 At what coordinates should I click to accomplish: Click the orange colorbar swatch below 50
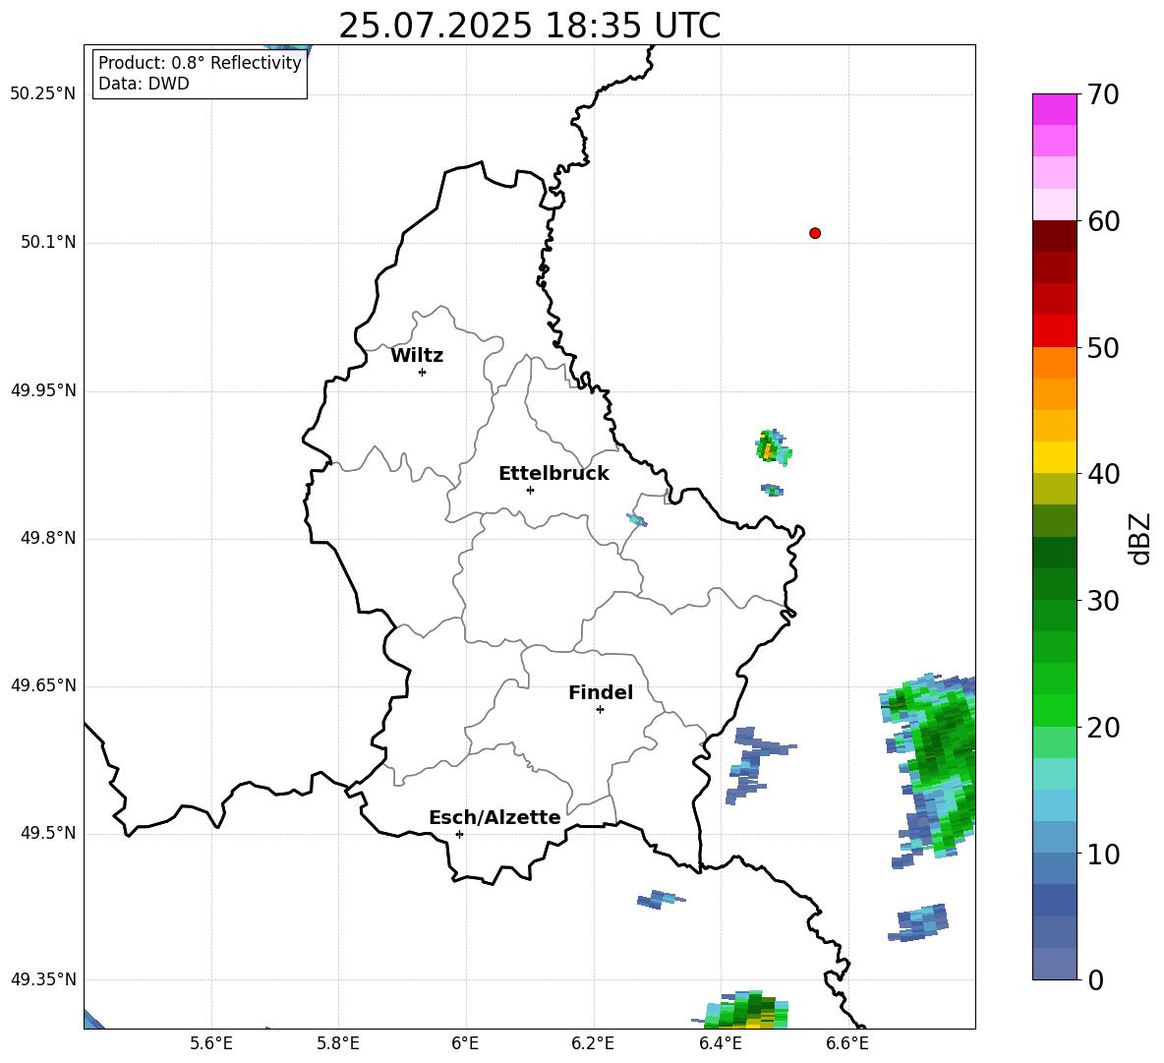tap(1054, 363)
